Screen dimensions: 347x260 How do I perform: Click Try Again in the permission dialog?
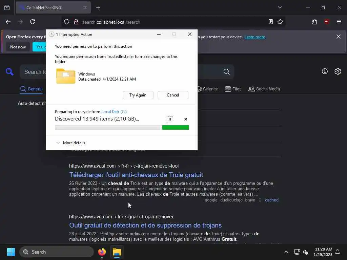(x=138, y=95)
